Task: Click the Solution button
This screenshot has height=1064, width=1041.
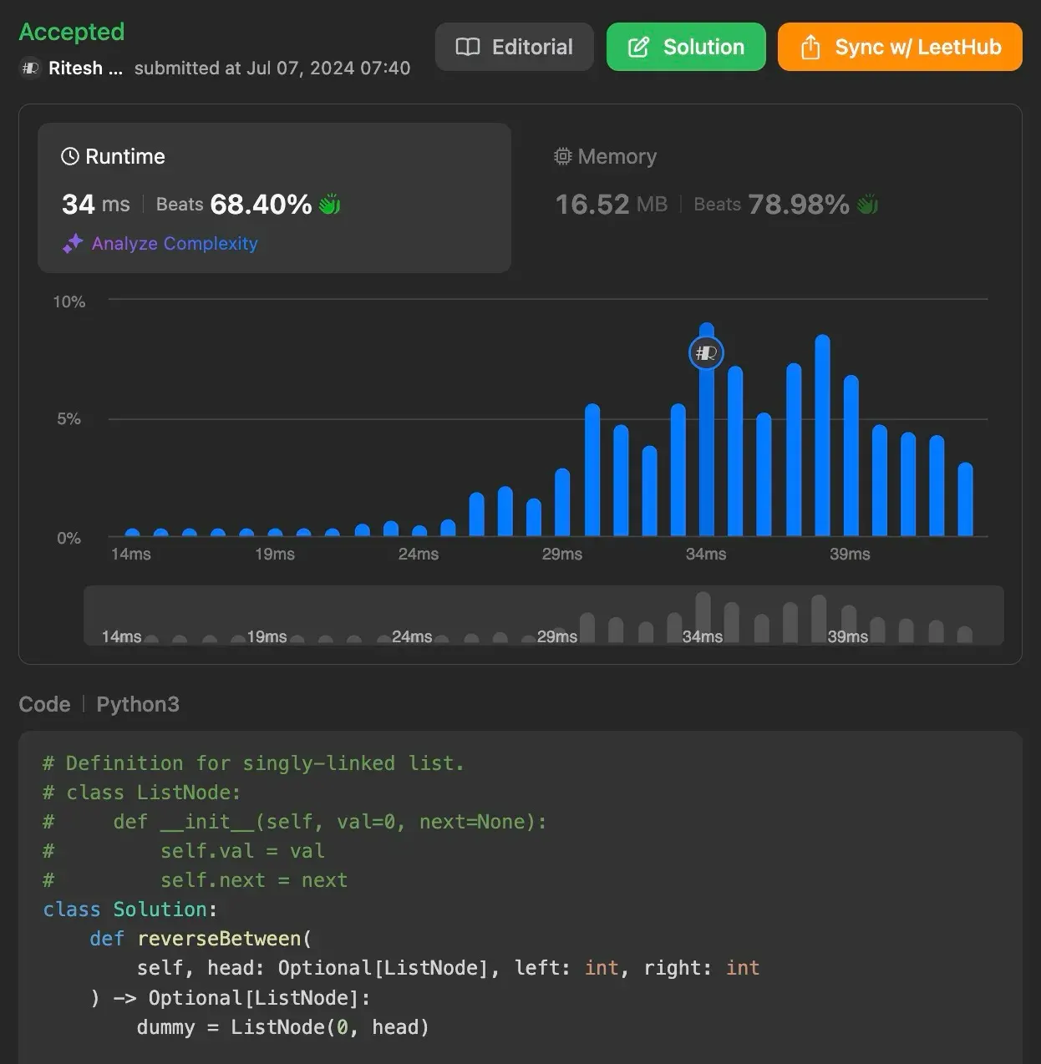Action: pyautogui.click(x=686, y=47)
